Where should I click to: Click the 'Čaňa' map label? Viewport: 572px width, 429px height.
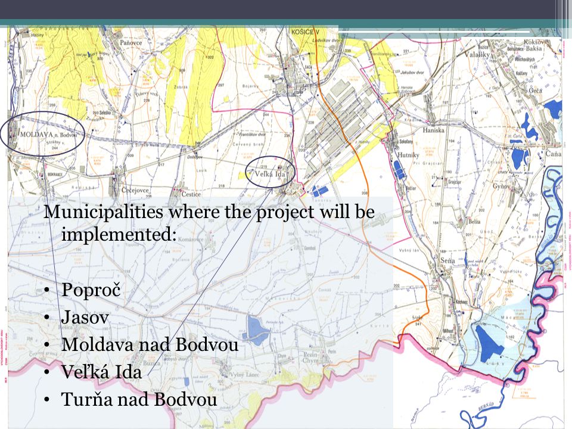[x=554, y=154]
